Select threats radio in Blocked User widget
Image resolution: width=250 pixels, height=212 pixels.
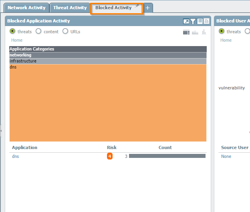pyautogui.click(x=222, y=31)
